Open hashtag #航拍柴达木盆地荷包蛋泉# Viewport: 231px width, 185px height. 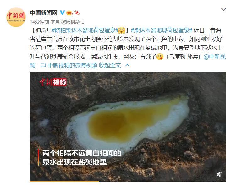click(x=85, y=30)
